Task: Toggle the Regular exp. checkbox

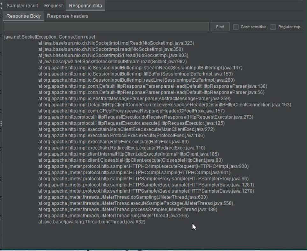Action: [273, 27]
